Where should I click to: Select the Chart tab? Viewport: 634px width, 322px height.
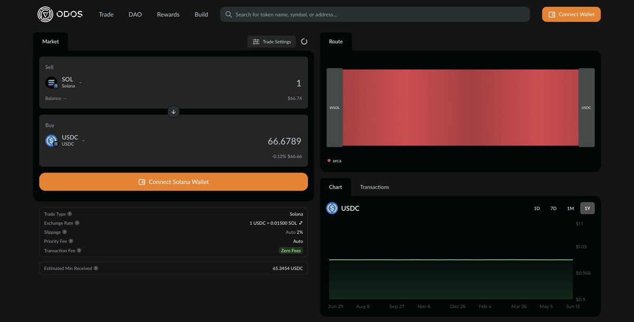click(335, 187)
